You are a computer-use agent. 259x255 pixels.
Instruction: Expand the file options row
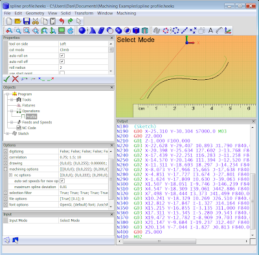[5, 199]
